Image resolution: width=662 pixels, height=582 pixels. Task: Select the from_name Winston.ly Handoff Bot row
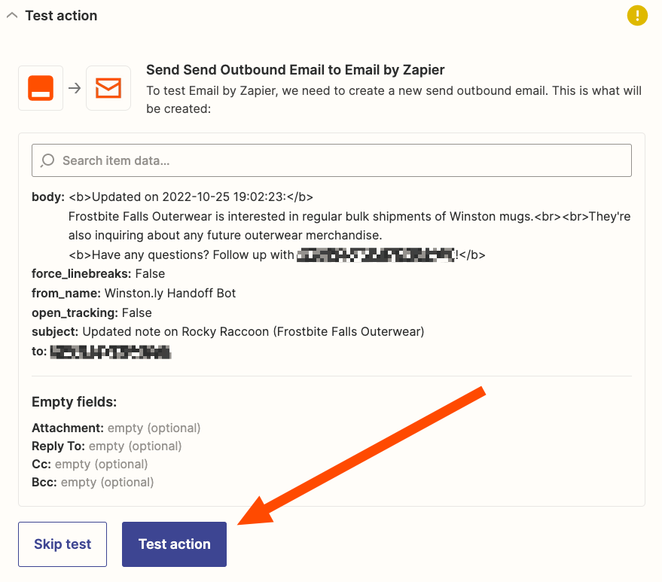(134, 294)
